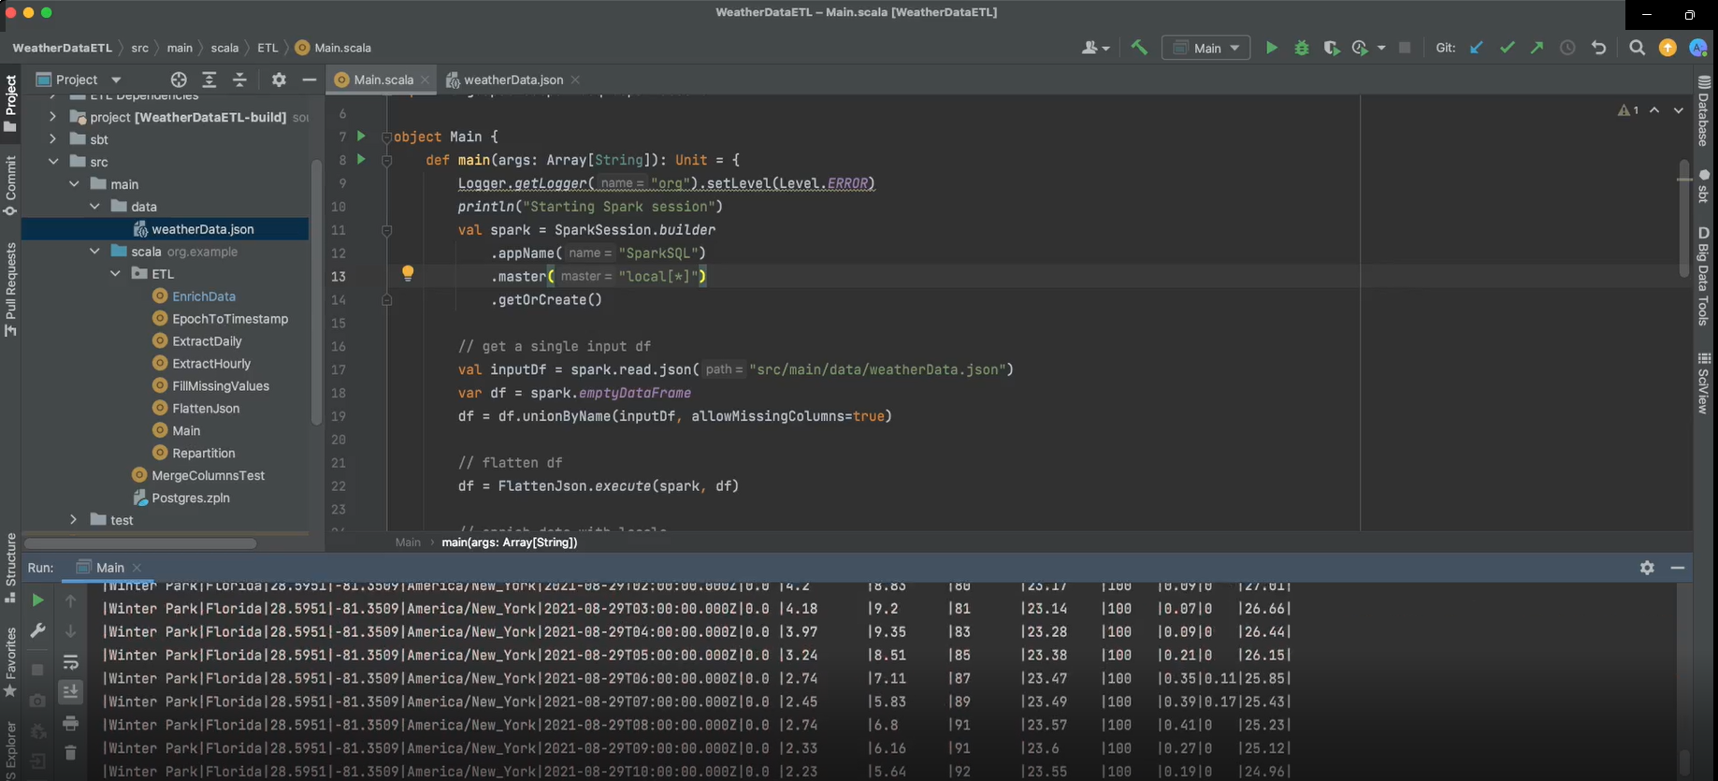Start debugging with the Debug bug icon
The height and width of the screenshot is (781, 1718).
1301,48
